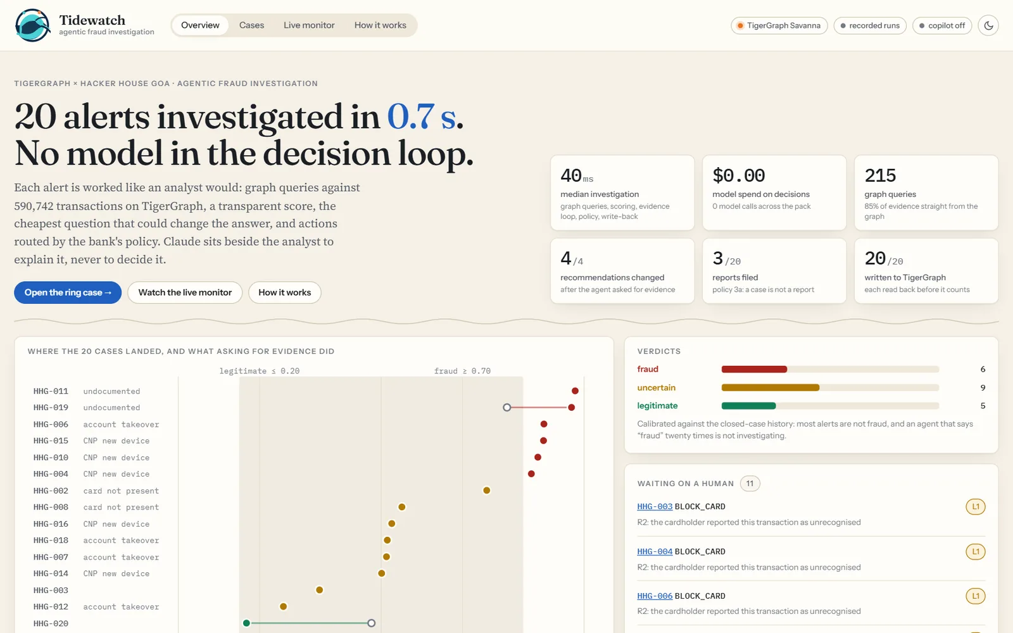The image size is (1013, 633).
Task: Click the HHG-002 amber dot on chart
Action: (x=486, y=490)
